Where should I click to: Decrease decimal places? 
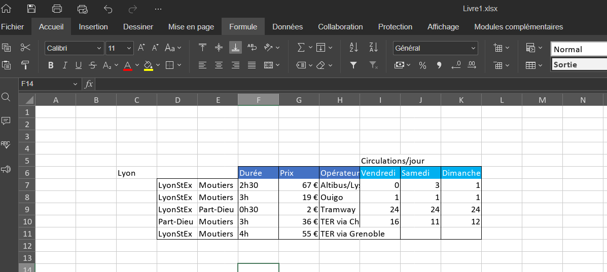tap(456, 65)
